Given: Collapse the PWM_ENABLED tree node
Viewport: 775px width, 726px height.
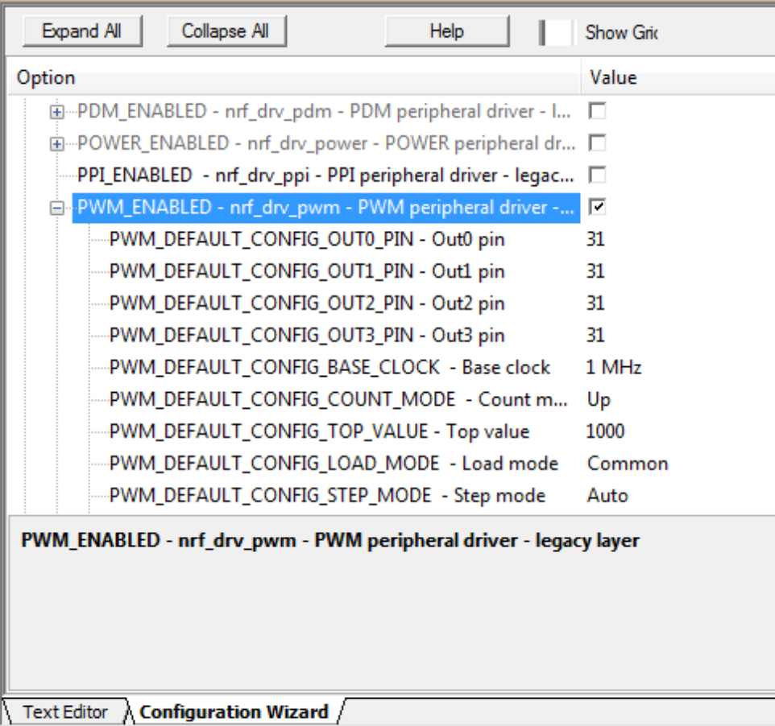Looking at the screenshot, I should pos(57,208).
